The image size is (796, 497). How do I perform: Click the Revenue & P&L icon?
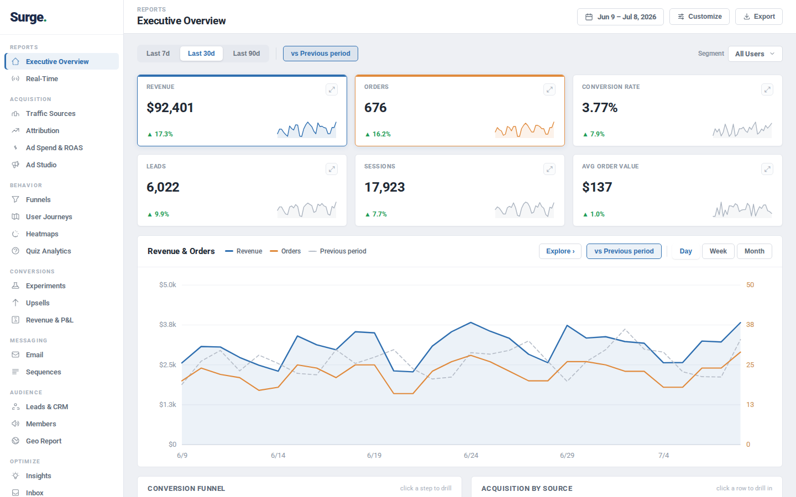coord(15,320)
